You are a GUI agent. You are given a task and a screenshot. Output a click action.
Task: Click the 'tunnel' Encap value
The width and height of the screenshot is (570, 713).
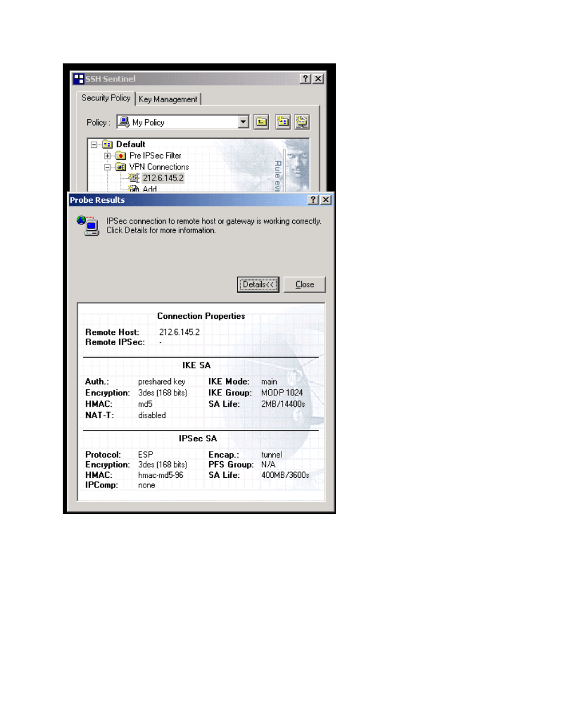pos(272,455)
